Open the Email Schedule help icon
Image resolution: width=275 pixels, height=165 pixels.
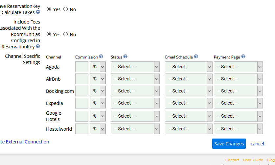[196, 57]
